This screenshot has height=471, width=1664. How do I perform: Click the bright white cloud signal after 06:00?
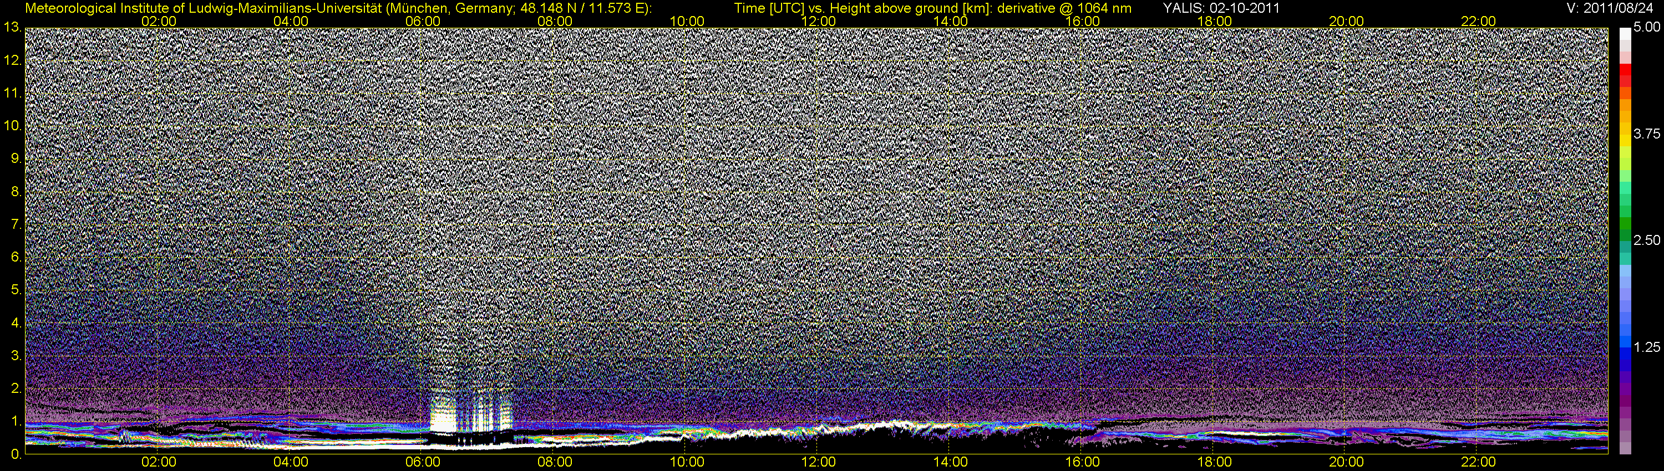point(443,418)
